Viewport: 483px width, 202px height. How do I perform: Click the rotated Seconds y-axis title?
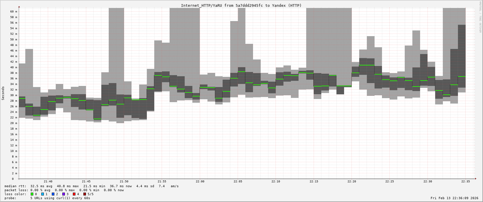click(3, 93)
